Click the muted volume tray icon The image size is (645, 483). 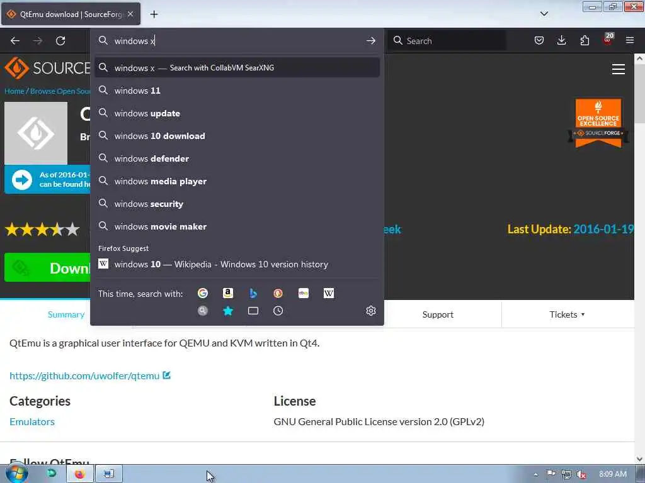(x=581, y=474)
